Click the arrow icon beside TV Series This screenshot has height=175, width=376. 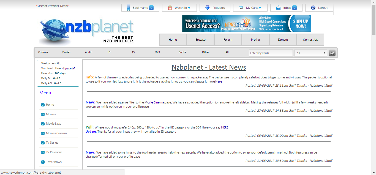(43, 143)
